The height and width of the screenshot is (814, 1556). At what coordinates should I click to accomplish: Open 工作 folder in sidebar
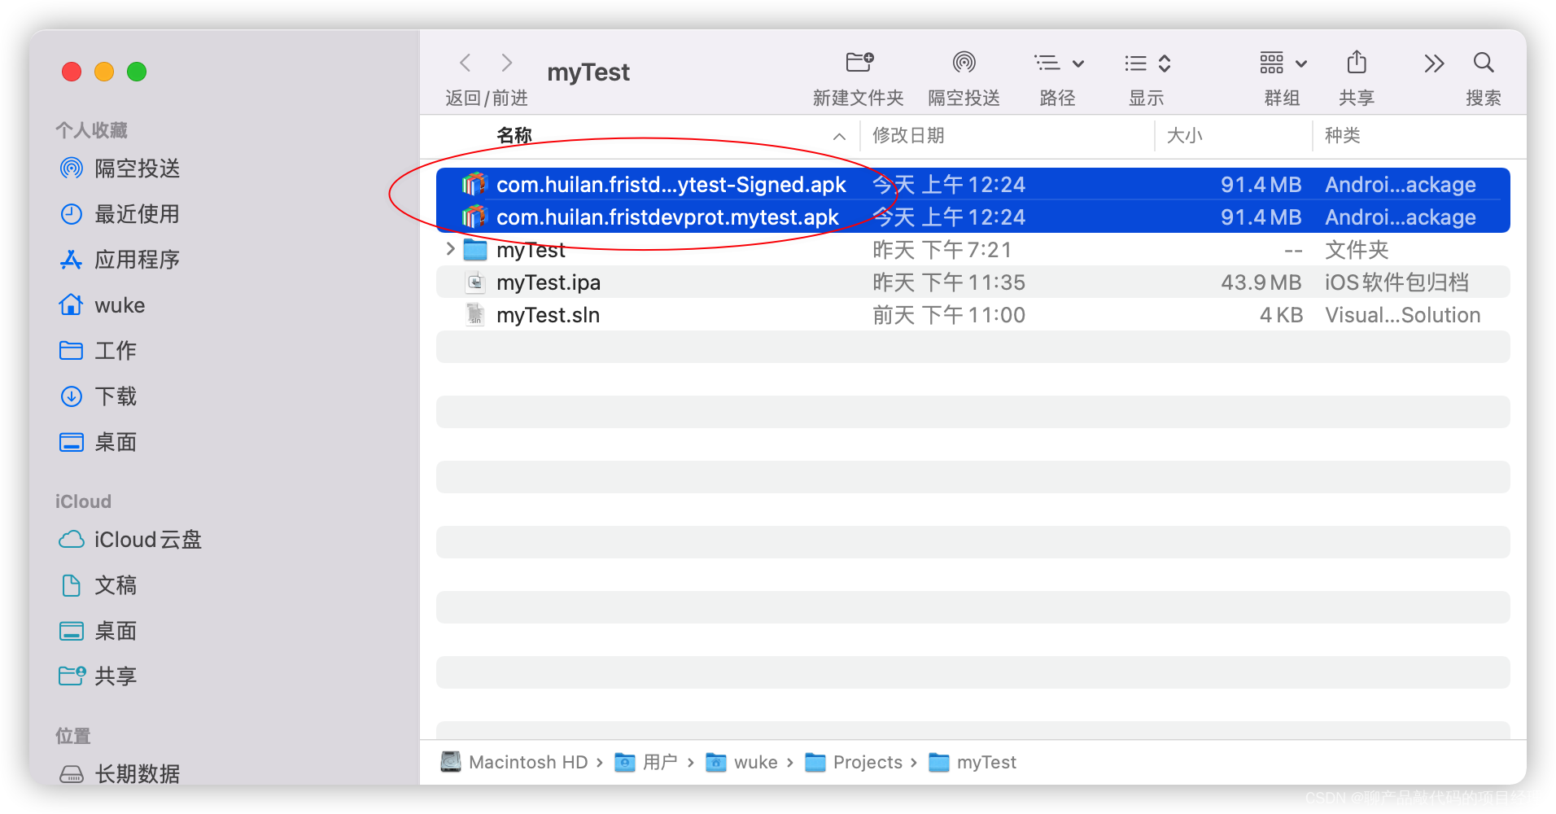(x=98, y=351)
